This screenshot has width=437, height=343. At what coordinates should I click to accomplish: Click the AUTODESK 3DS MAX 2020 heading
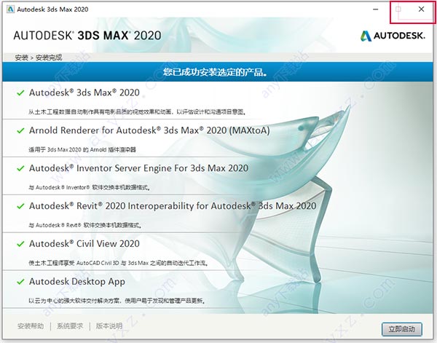click(87, 36)
